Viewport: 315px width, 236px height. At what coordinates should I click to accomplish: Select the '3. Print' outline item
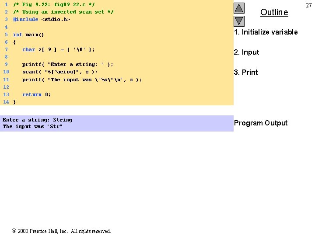246,72
